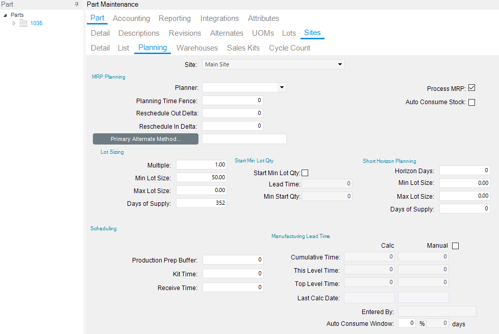Click the Primary Alternate Method button
This screenshot has height=334, width=499.
pyautogui.click(x=145, y=139)
